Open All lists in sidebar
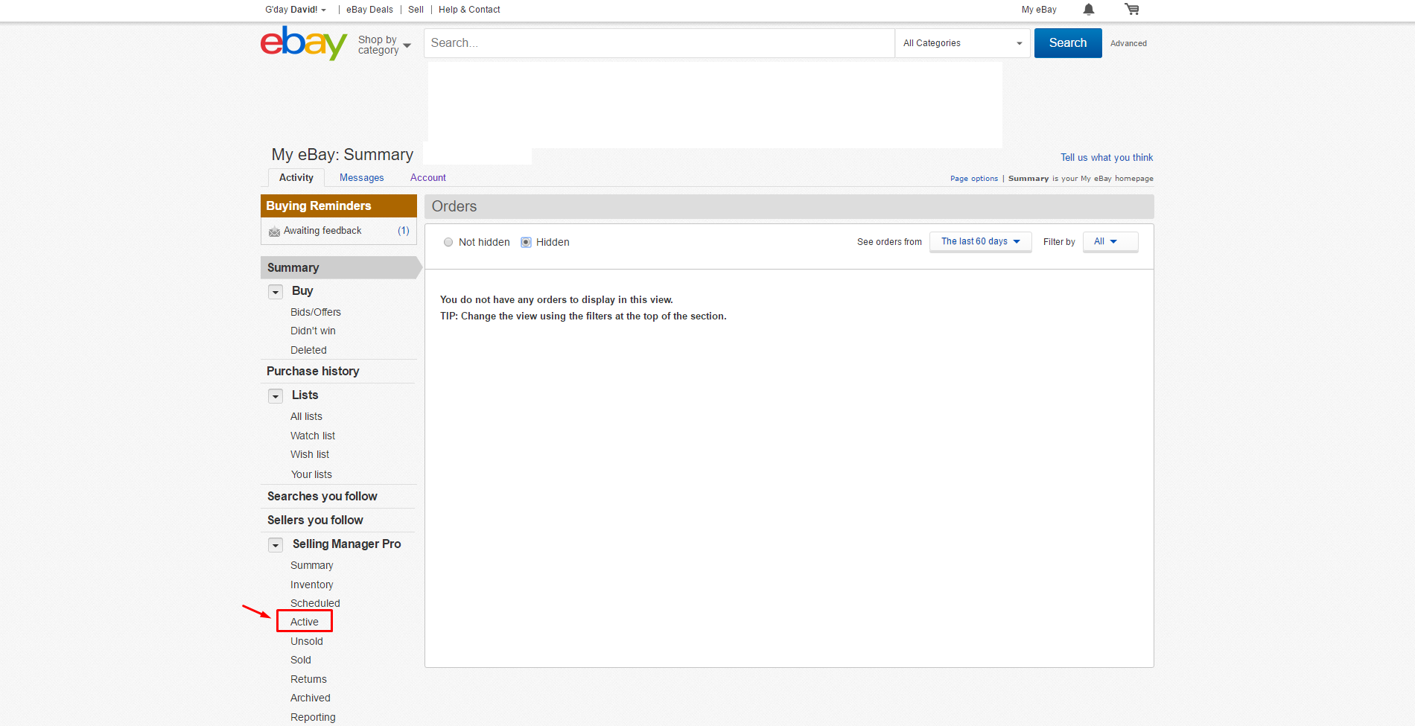The width and height of the screenshot is (1415, 726). point(306,416)
